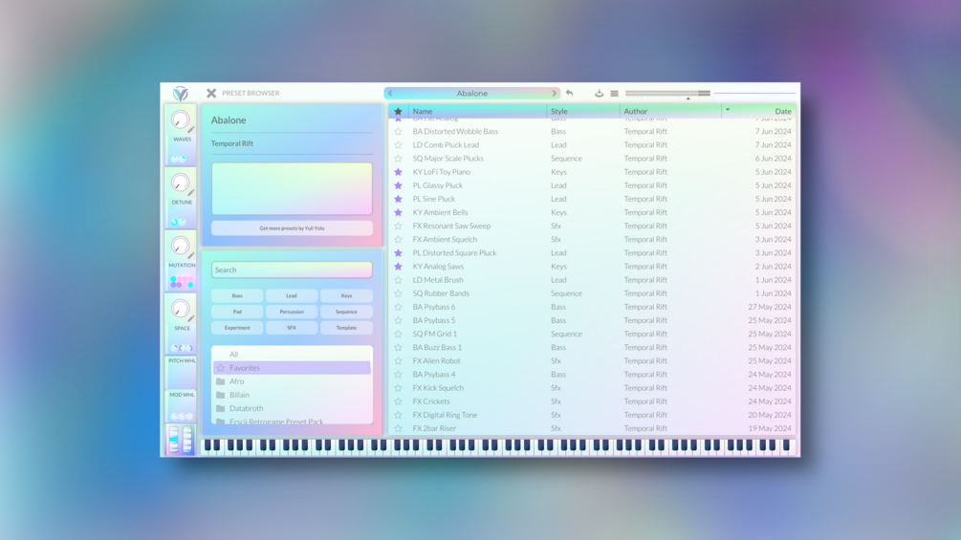
Task: Filter presets by Lead style
Action: [292, 295]
